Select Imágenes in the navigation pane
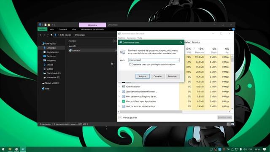This screenshot has width=270, height=152. point(51,60)
